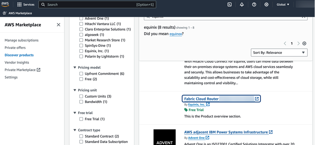Check the Standard Contract filter
315x145 pixels.
point(81,136)
